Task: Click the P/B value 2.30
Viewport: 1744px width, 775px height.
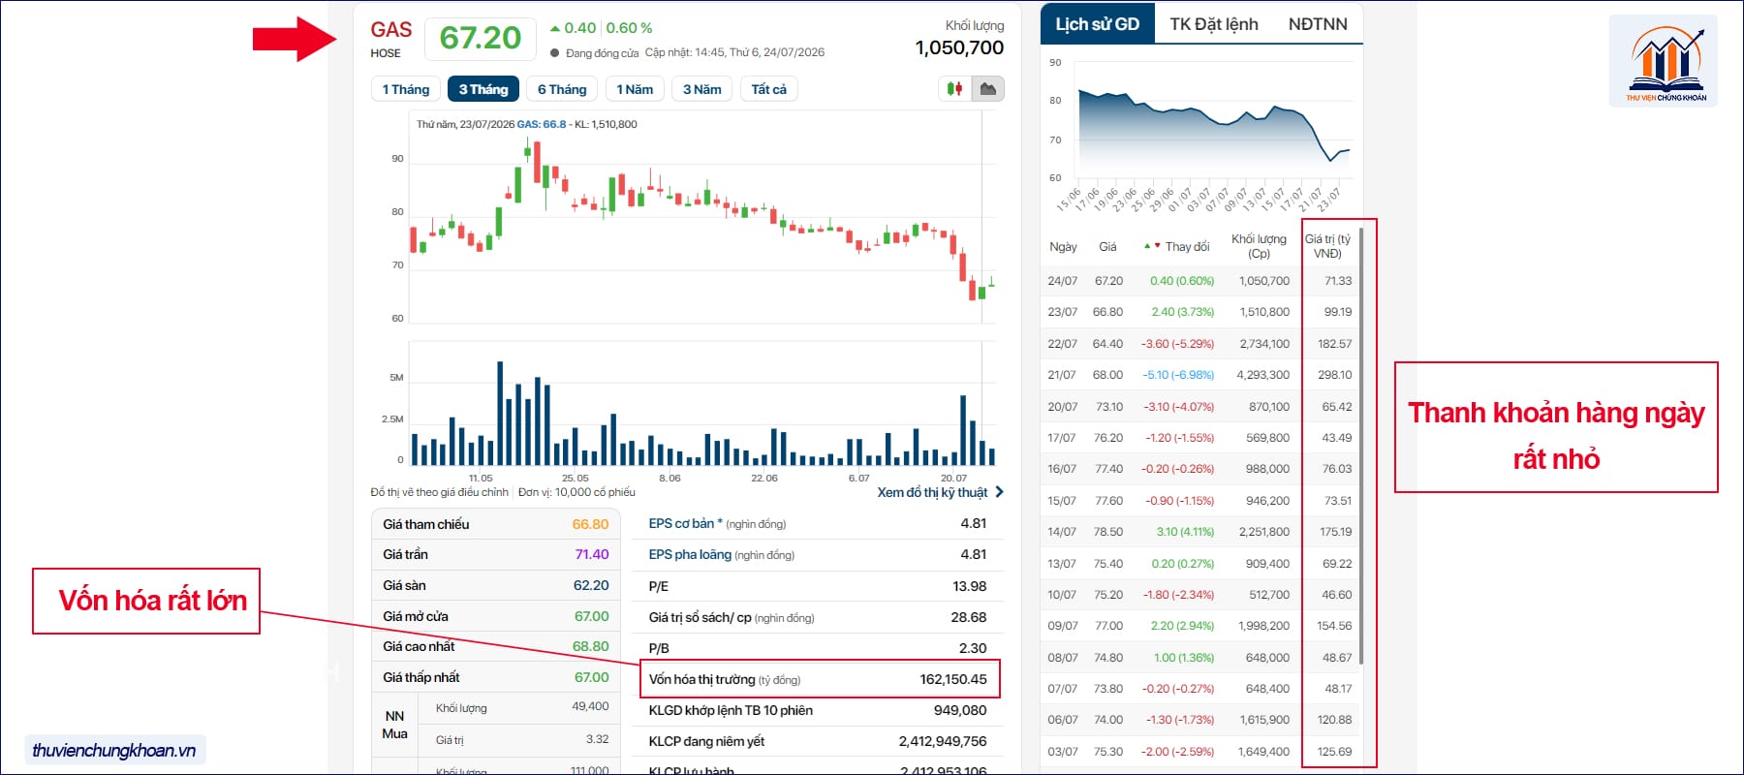Action: pyautogui.click(x=973, y=648)
